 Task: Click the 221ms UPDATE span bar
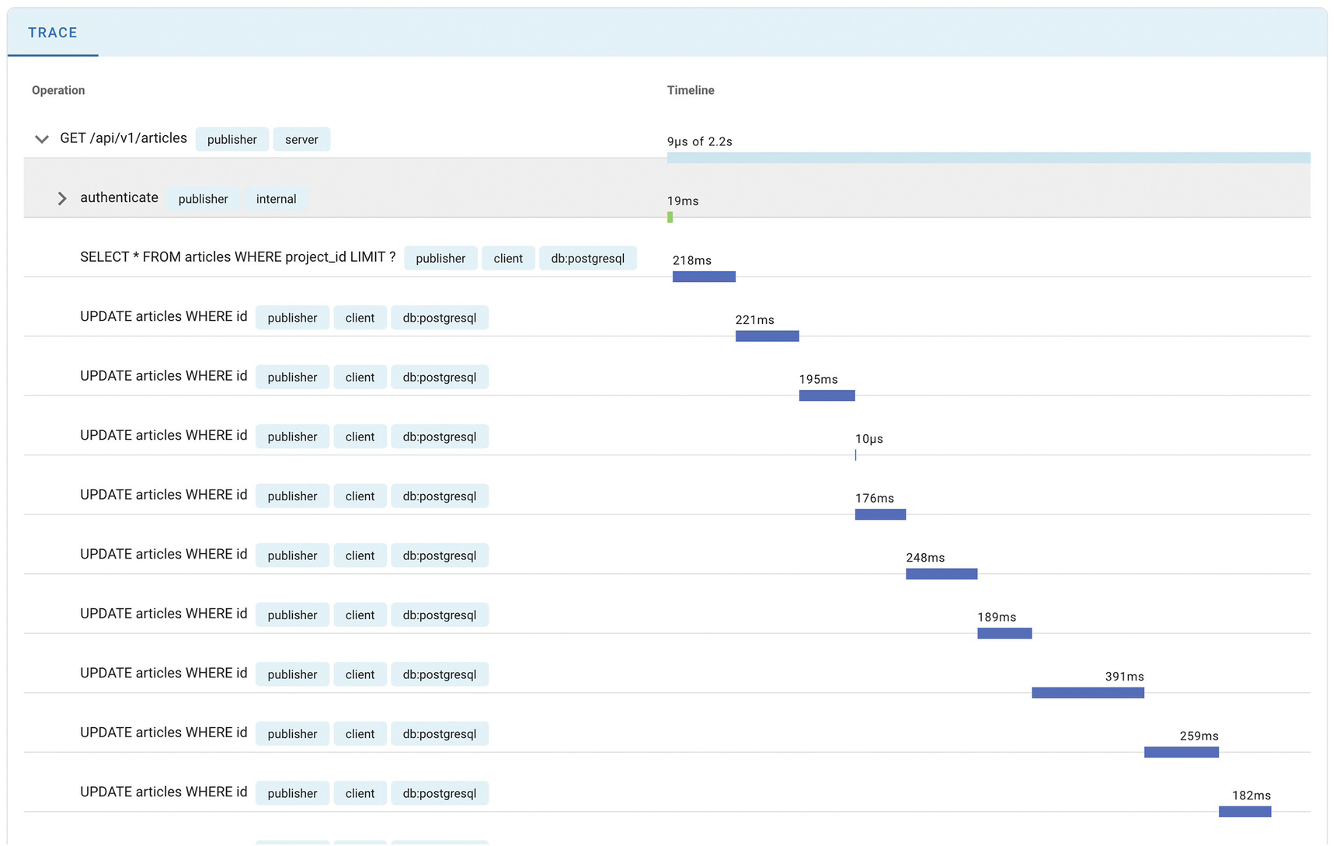[767, 336]
